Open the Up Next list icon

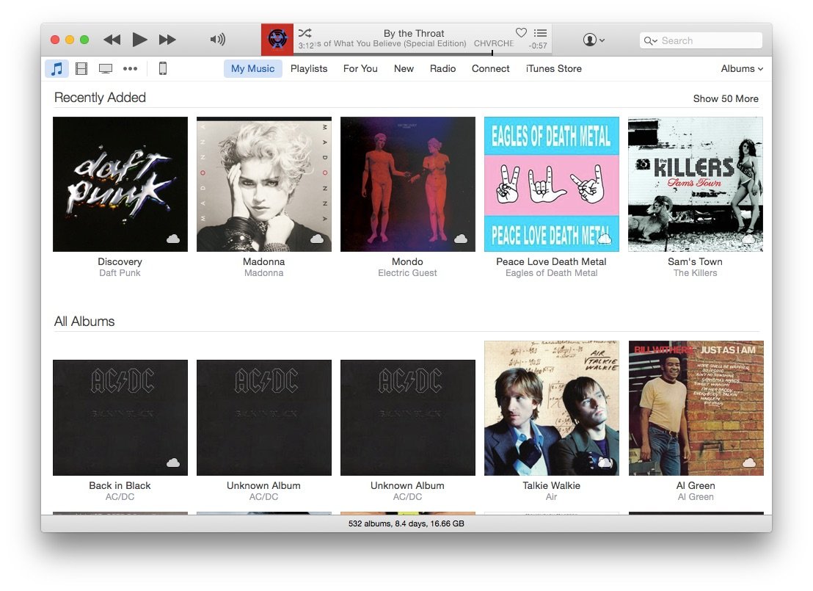540,33
